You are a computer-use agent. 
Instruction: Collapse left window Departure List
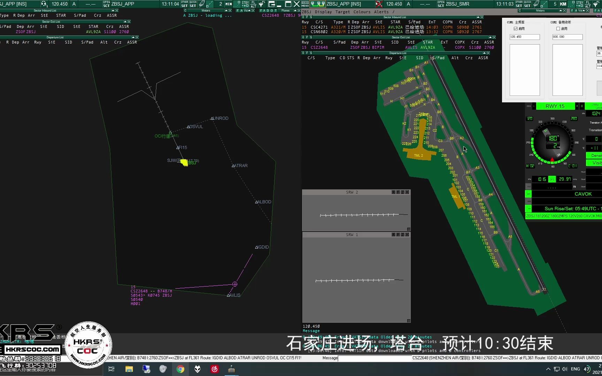[x=133, y=37]
